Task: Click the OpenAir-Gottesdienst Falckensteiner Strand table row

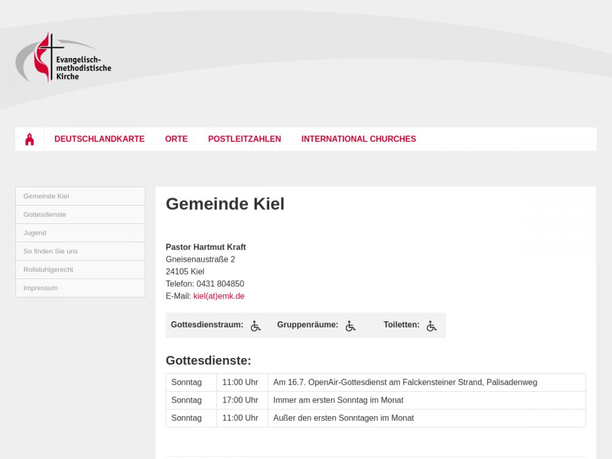Action: 405,382
